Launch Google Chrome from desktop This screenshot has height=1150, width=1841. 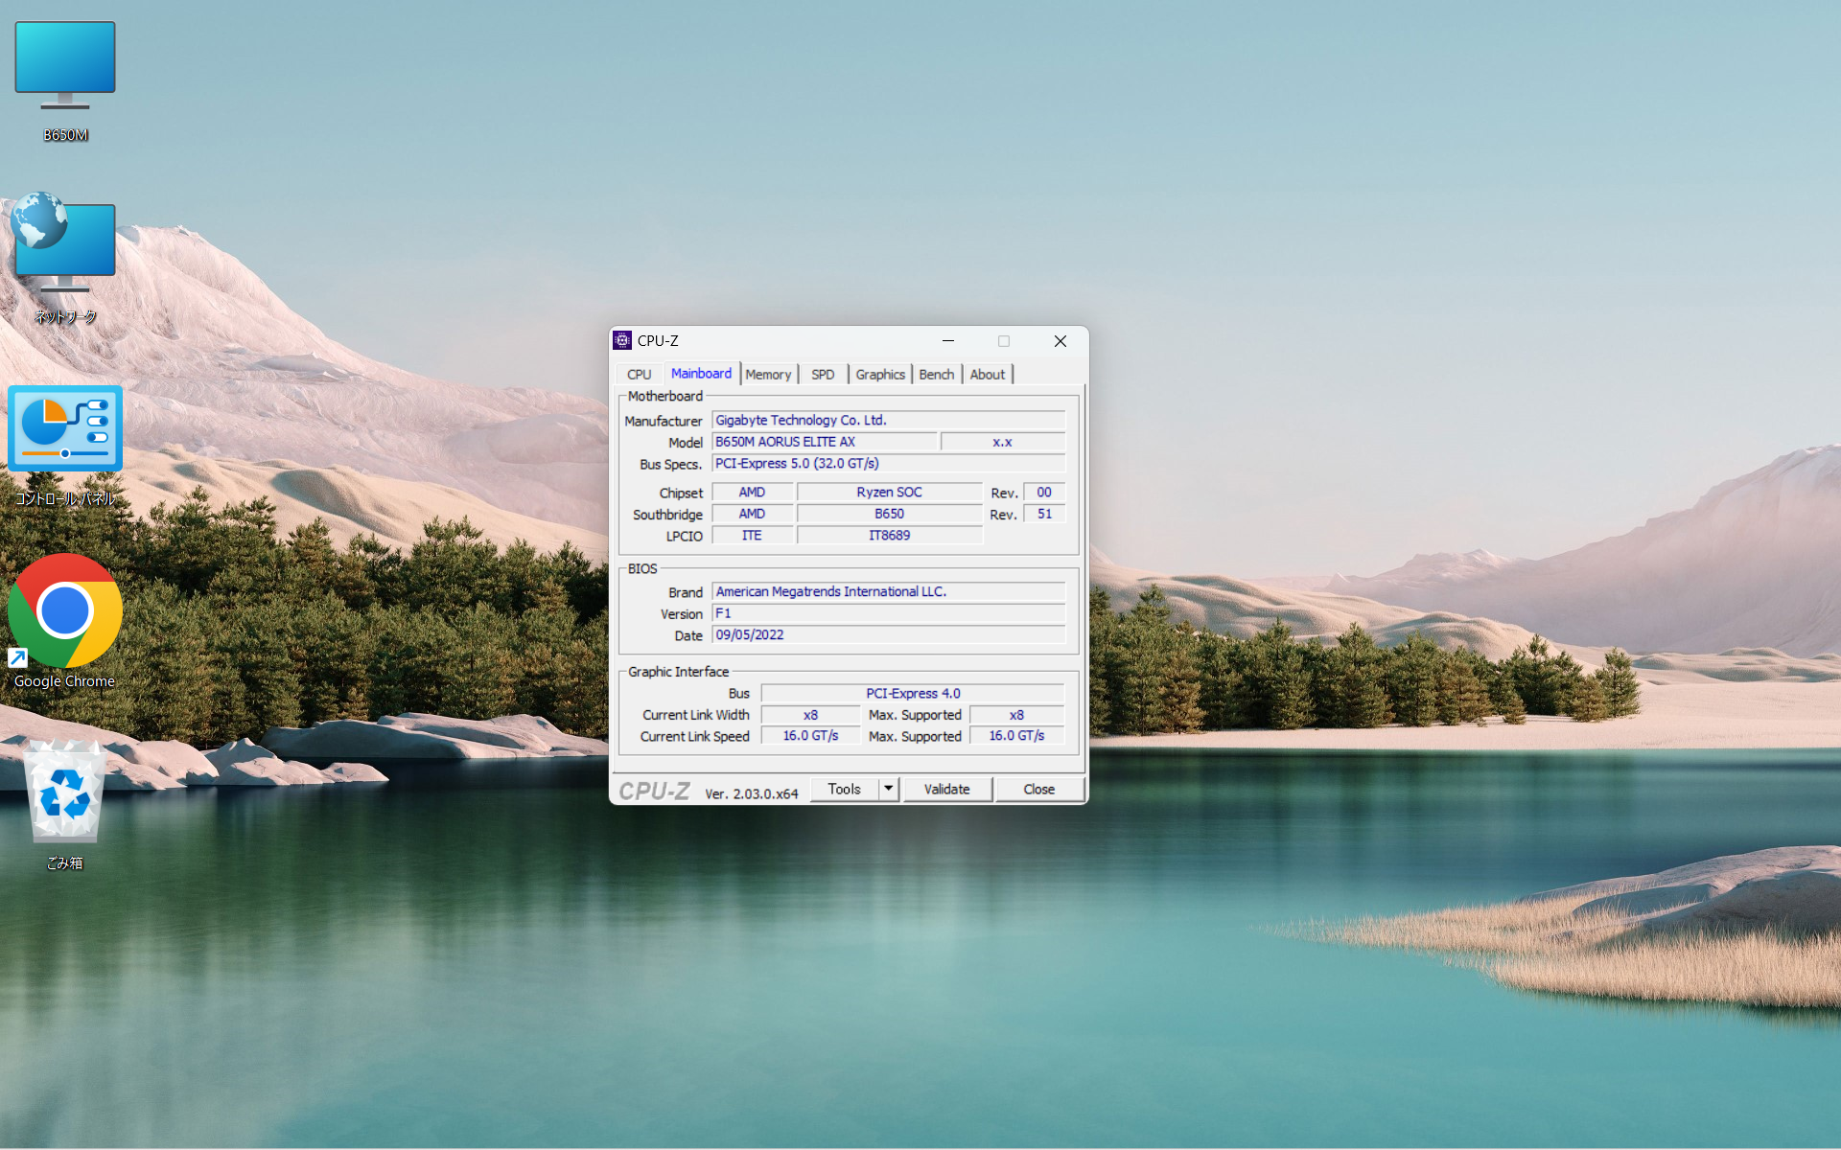point(65,621)
